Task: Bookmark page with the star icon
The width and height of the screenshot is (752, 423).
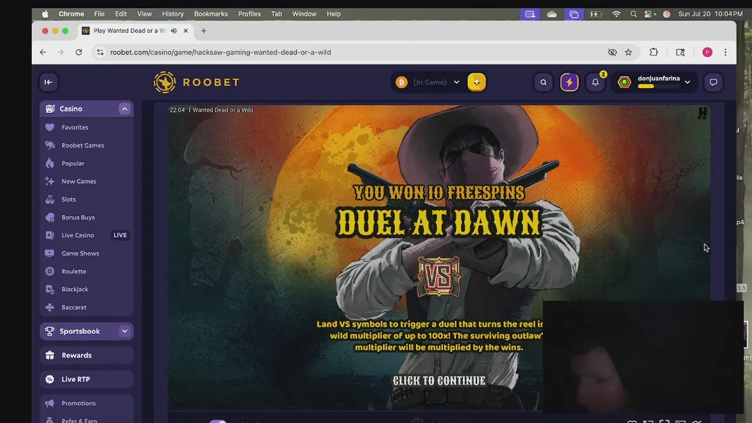Action: click(629, 52)
